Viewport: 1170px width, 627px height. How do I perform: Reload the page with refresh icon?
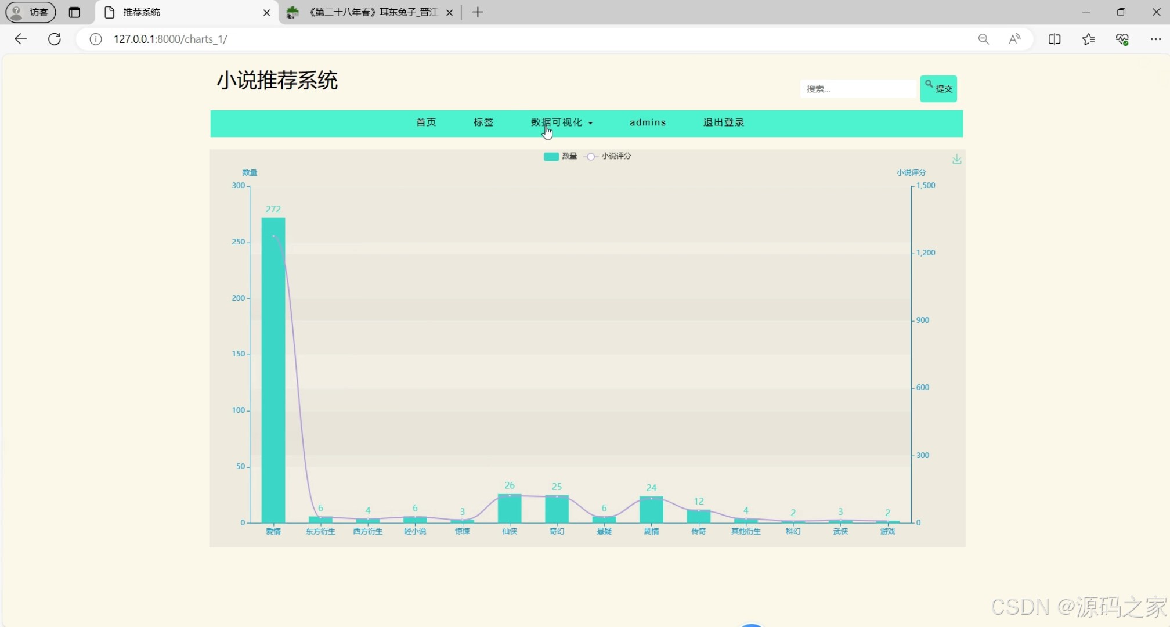click(55, 39)
